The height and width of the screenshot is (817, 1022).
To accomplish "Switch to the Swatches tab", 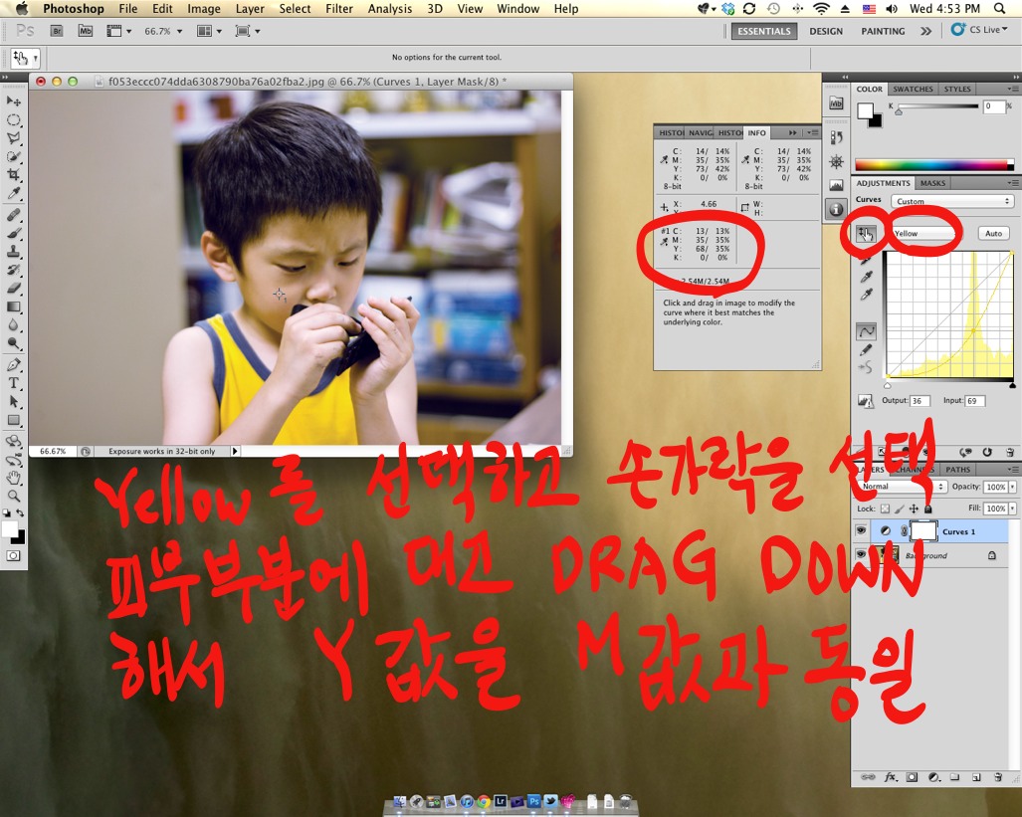I will 913,89.
